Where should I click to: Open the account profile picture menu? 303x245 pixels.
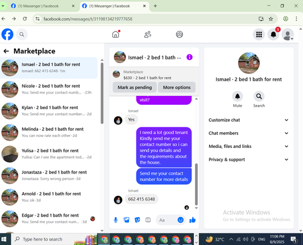[x=288, y=35]
